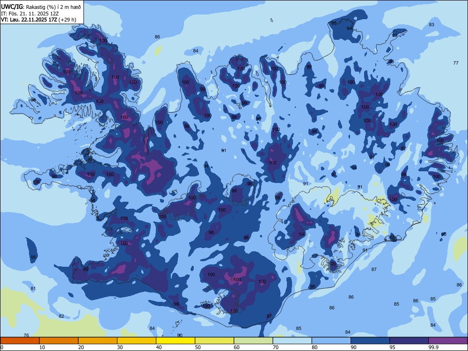Select the light blue 80–90 legend swatch
Screen dimensions: 468x351
pyautogui.click(x=331, y=341)
